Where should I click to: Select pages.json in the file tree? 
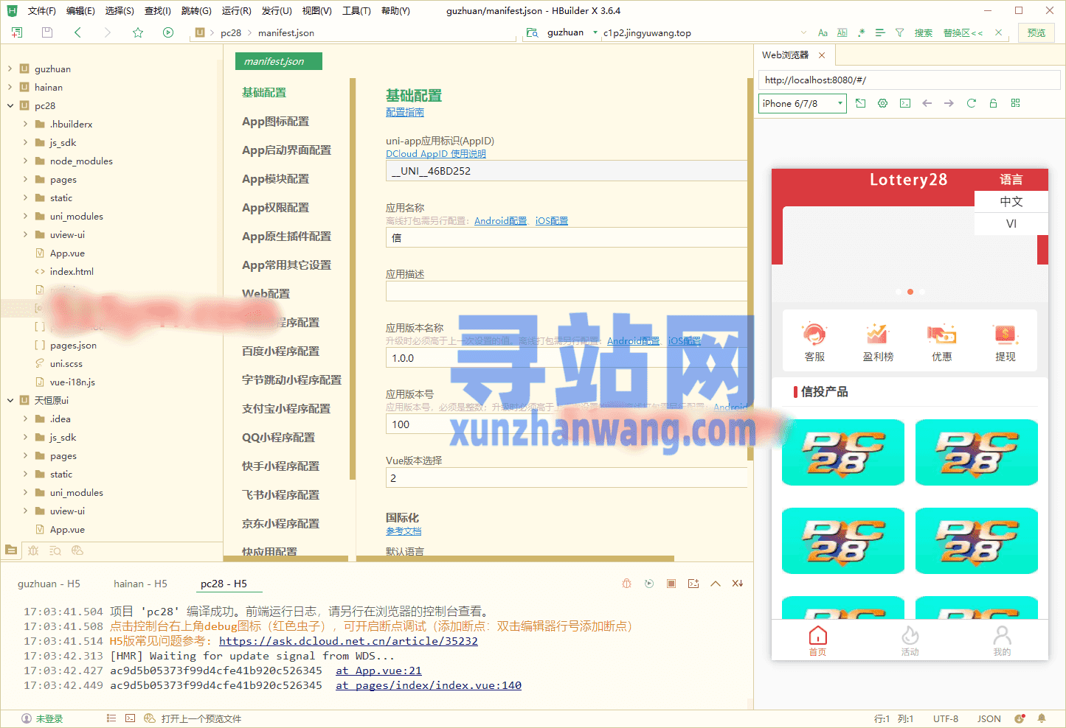pyautogui.click(x=73, y=345)
